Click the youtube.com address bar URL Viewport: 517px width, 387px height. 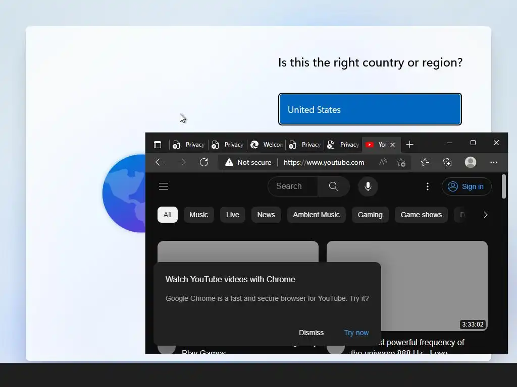tap(324, 162)
